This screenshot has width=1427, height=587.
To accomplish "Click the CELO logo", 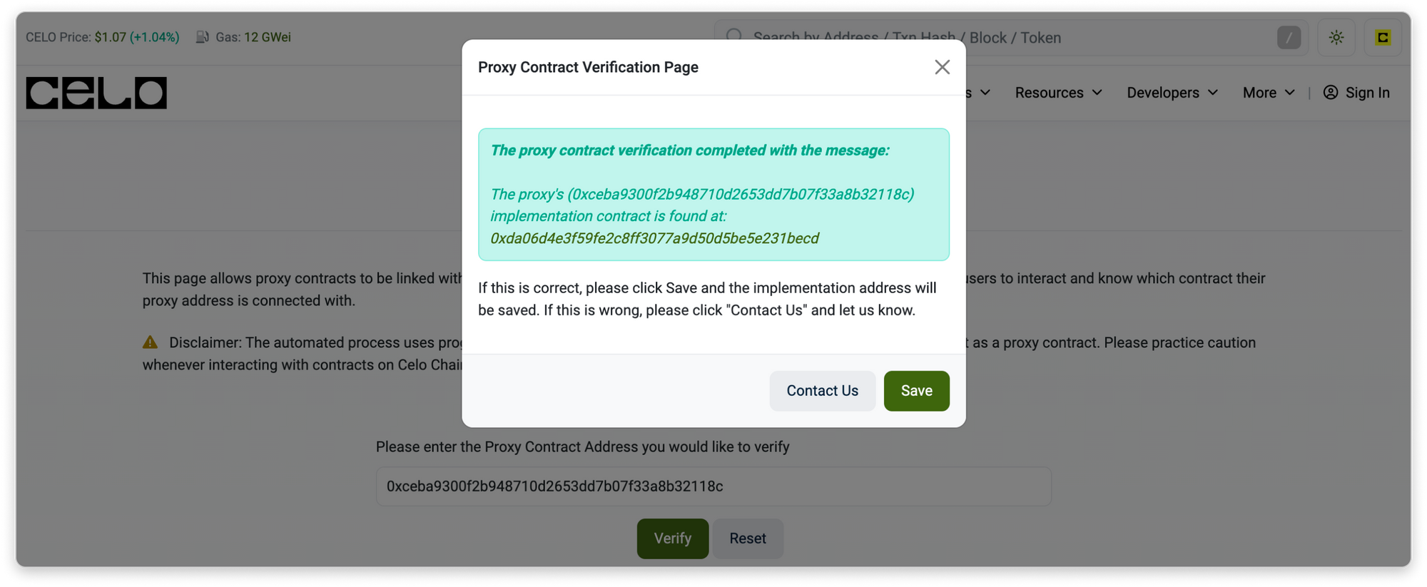I will tap(96, 93).
